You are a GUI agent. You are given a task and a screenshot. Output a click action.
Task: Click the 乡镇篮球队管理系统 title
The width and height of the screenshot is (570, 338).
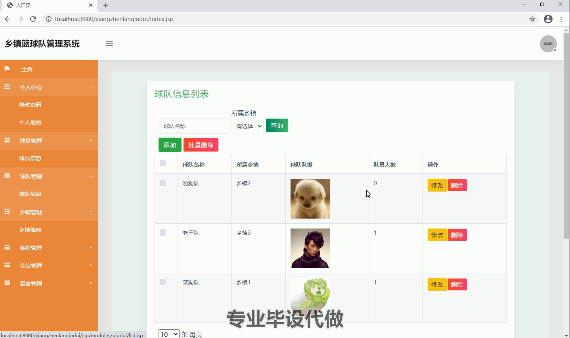coord(42,44)
